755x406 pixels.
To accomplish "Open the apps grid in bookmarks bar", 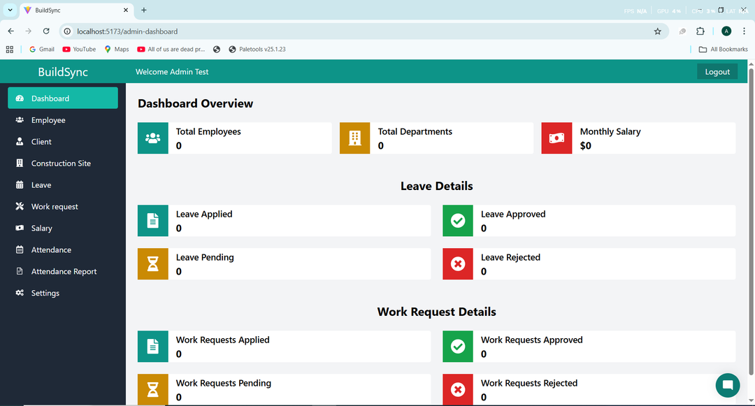I will 10,49.
